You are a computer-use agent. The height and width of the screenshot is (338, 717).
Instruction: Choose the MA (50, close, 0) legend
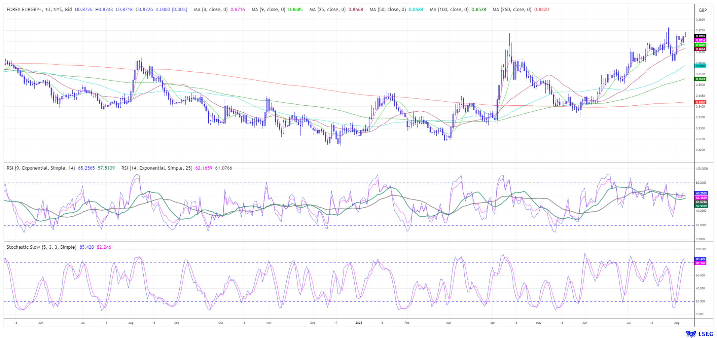(x=387, y=10)
